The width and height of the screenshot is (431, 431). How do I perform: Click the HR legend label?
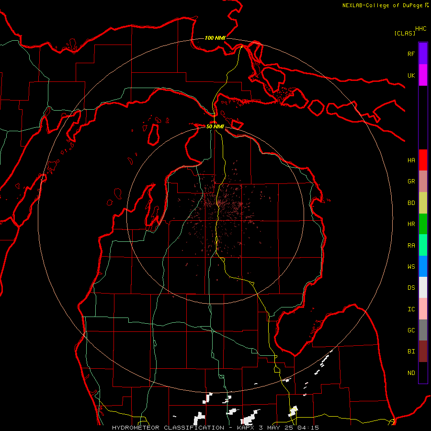(x=411, y=224)
